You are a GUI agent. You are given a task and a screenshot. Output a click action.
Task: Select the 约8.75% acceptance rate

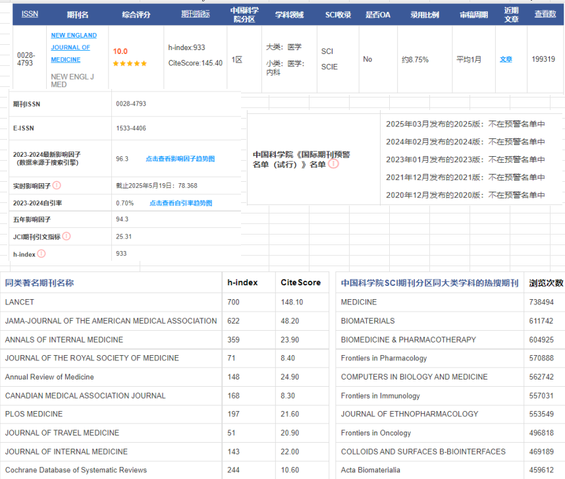pyautogui.click(x=415, y=59)
